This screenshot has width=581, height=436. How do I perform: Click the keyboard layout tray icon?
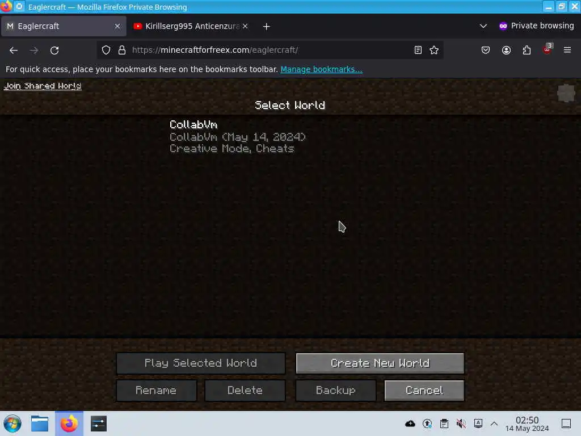(x=478, y=424)
